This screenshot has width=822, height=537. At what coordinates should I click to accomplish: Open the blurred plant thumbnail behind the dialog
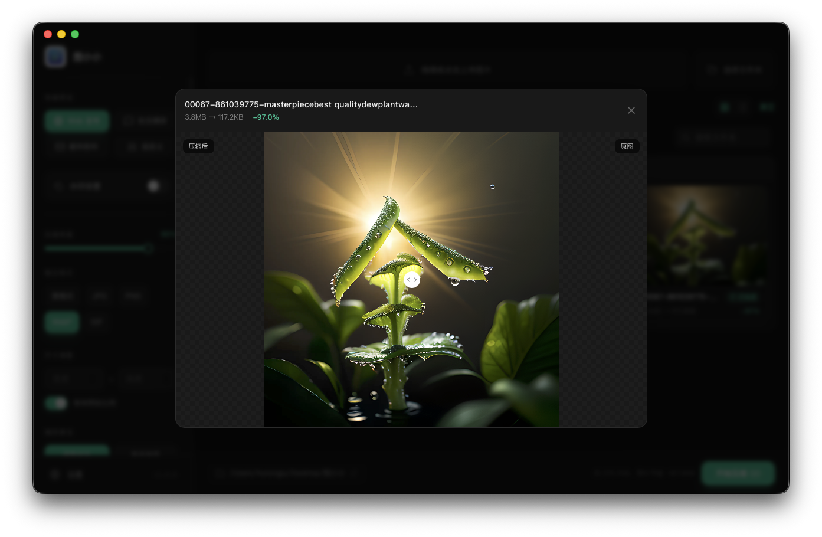point(708,236)
